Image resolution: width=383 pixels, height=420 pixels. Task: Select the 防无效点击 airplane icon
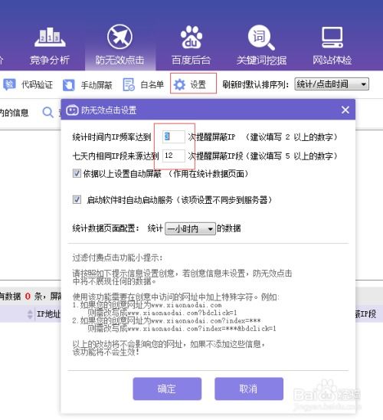click(119, 37)
